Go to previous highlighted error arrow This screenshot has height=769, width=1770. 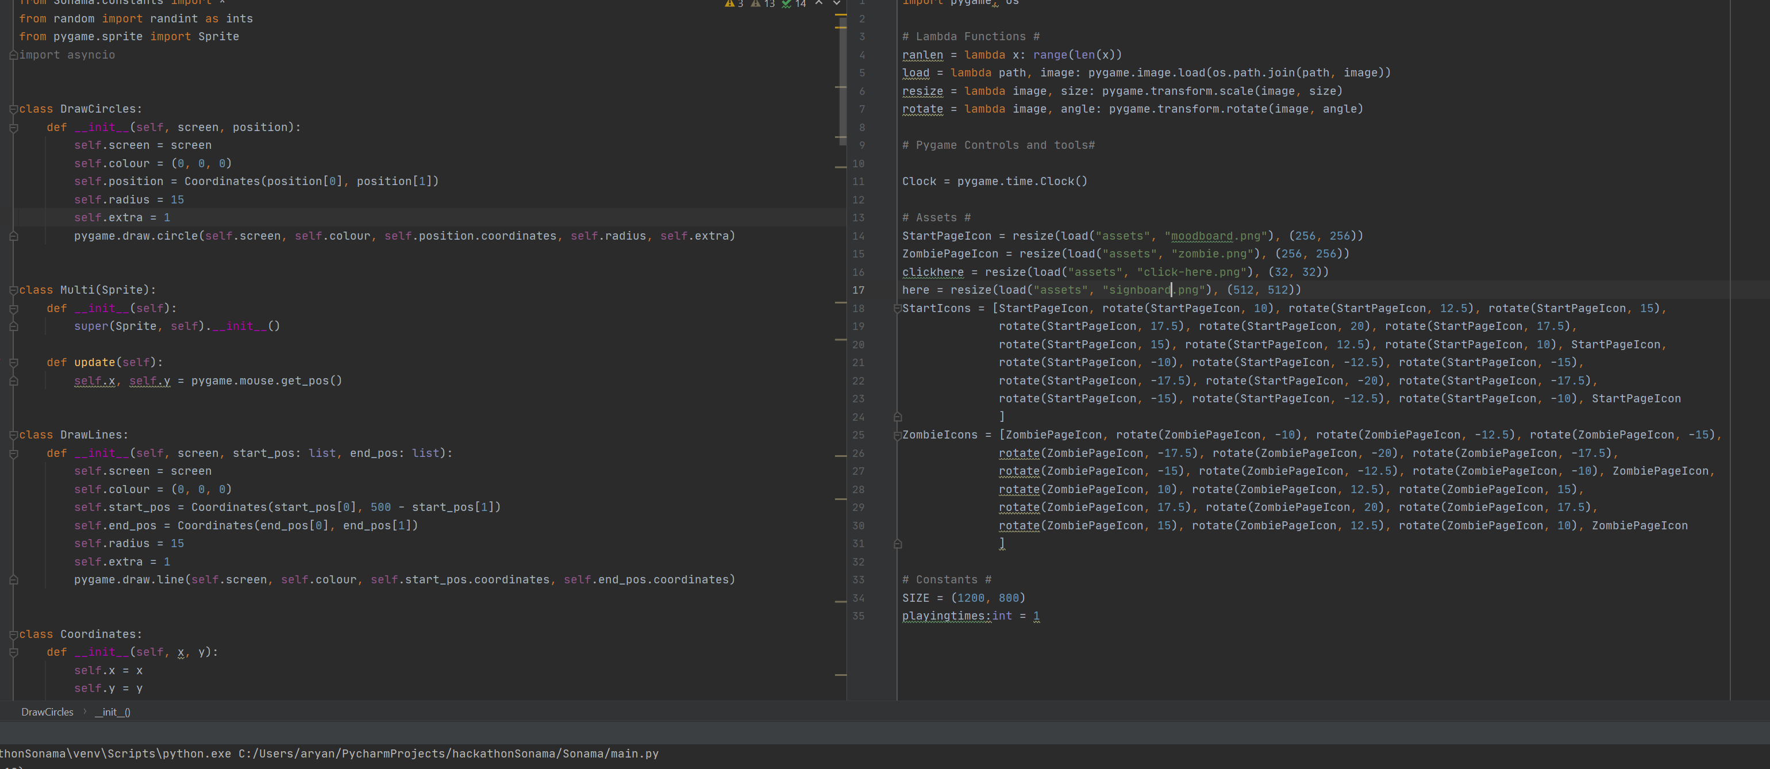click(819, 3)
